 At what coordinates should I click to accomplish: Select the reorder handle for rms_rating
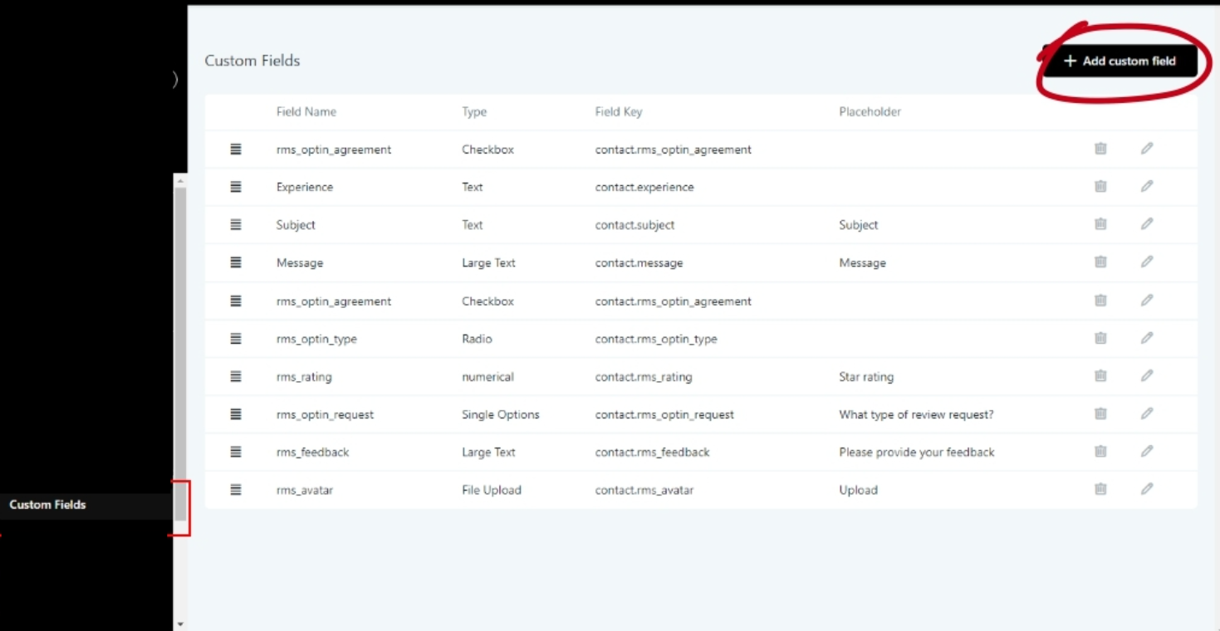pyautogui.click(x=236, y=376)
